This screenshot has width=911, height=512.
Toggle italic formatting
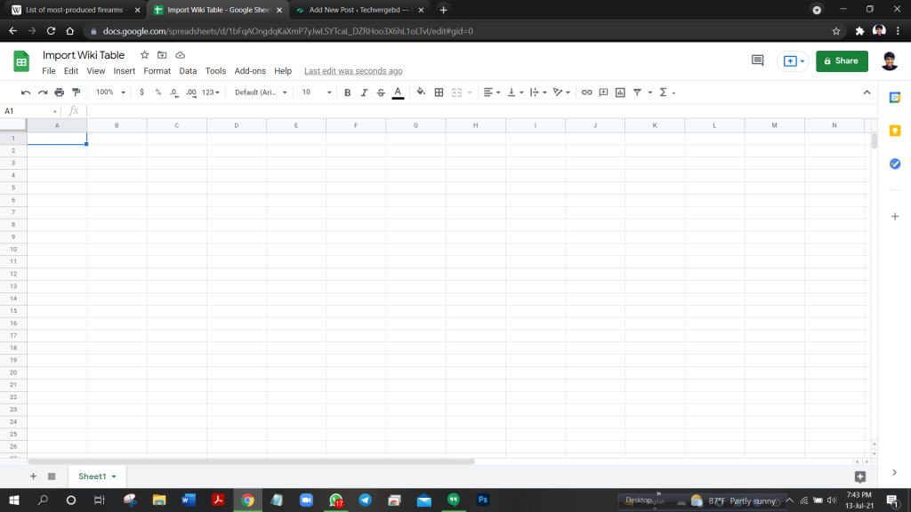coord(364,92)
